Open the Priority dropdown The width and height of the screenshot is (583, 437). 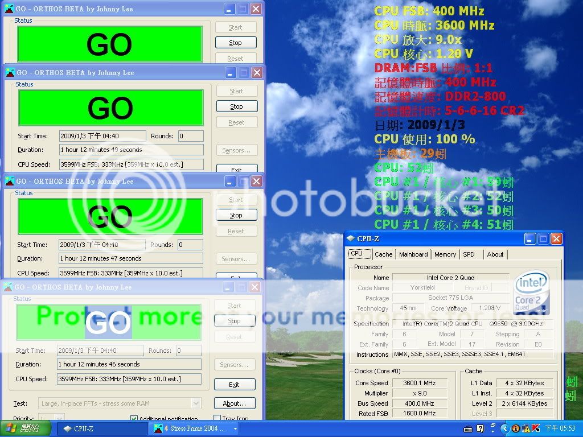pyautogui.click(x=59, y=419)
